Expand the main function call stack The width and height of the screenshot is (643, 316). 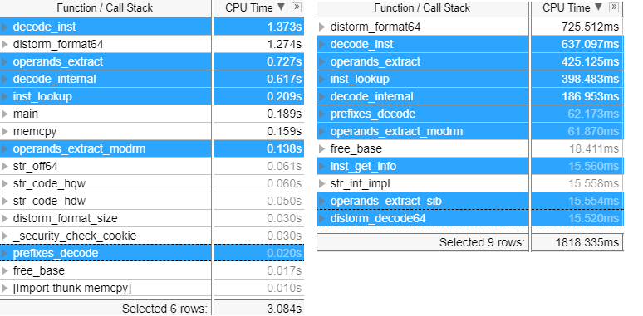tap(4, 114)
